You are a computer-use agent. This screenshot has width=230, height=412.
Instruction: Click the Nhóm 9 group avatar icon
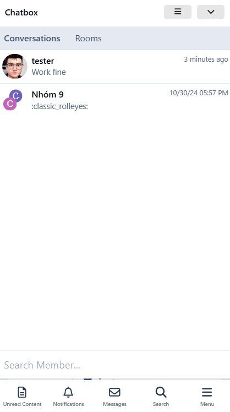pyautogui.click(x=13, y=100)
